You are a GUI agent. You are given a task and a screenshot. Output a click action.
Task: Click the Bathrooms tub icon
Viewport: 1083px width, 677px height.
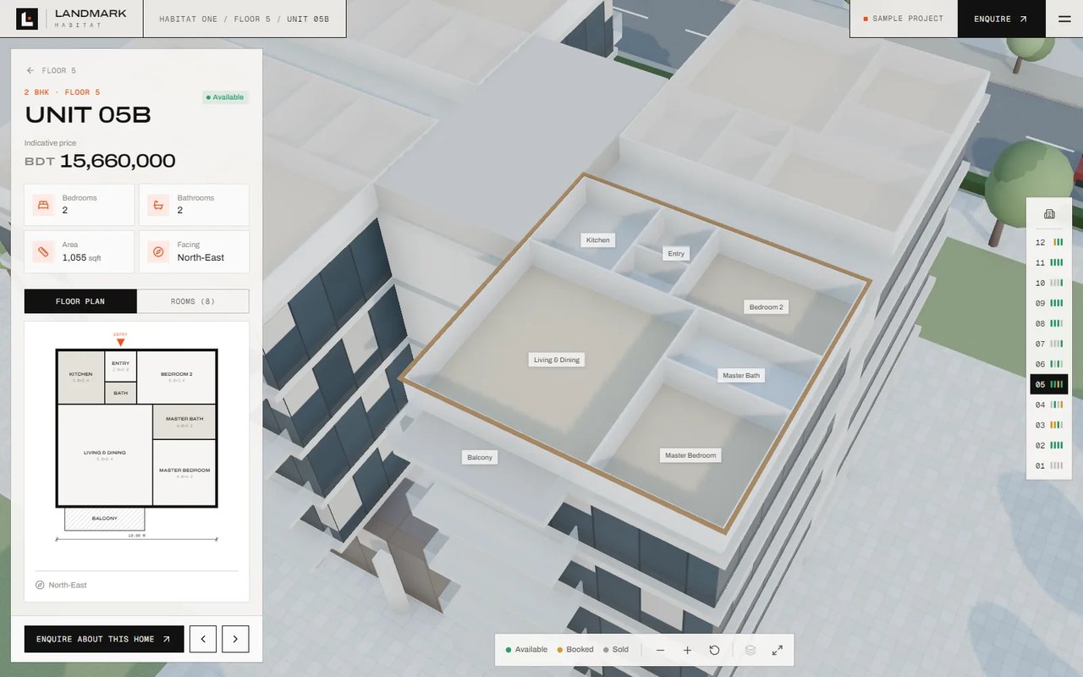click(158, 205)
